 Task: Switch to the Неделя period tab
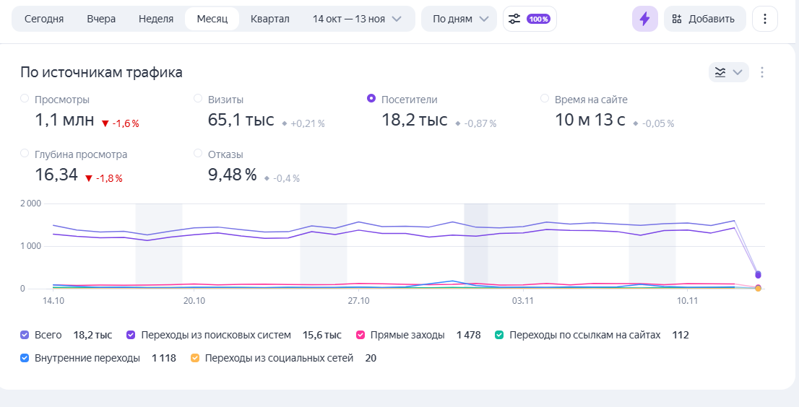coord(156,19)
